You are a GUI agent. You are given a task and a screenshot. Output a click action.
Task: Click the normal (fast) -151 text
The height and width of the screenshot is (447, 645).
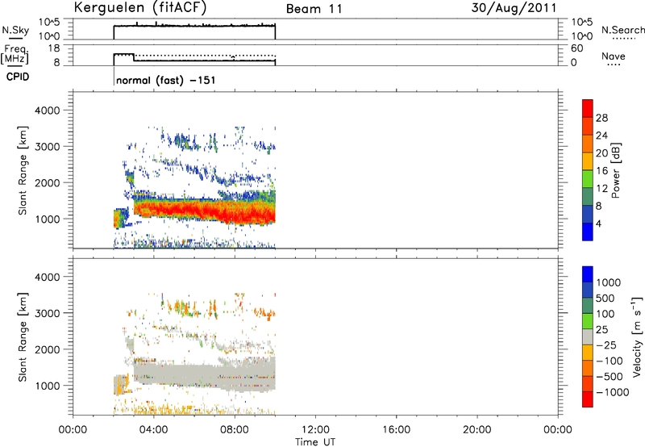[x=166, y=80]
